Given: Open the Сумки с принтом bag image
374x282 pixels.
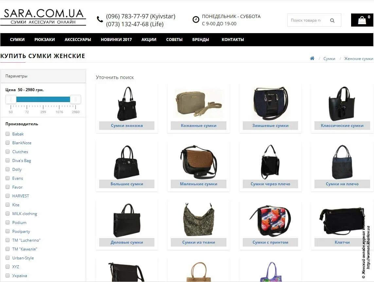Looking at the screenshot, I should click(270, 221).
